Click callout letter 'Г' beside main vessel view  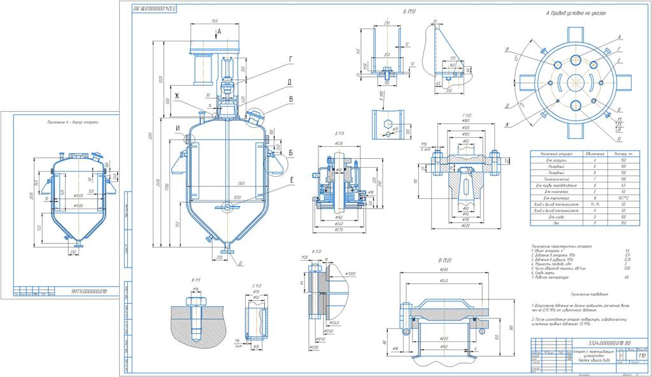(x=291, y=60)
